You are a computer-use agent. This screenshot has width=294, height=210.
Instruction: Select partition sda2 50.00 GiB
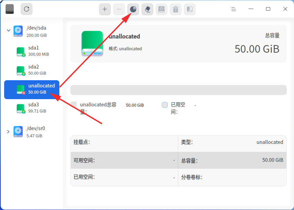pos(32,70)
